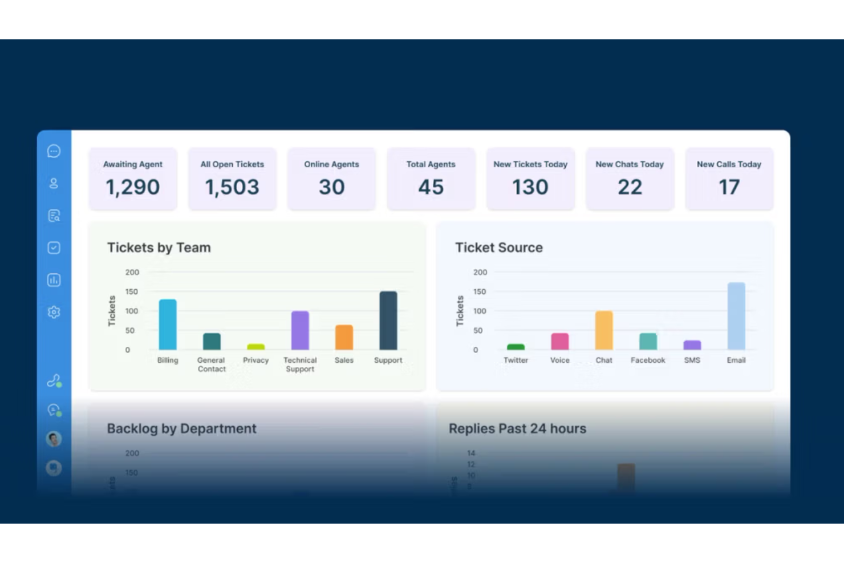
Task: Open the Contacts section from the sidebar
Action: (54, 184)
